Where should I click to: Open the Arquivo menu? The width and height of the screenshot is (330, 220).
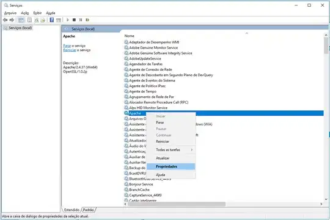coord(10,13)
